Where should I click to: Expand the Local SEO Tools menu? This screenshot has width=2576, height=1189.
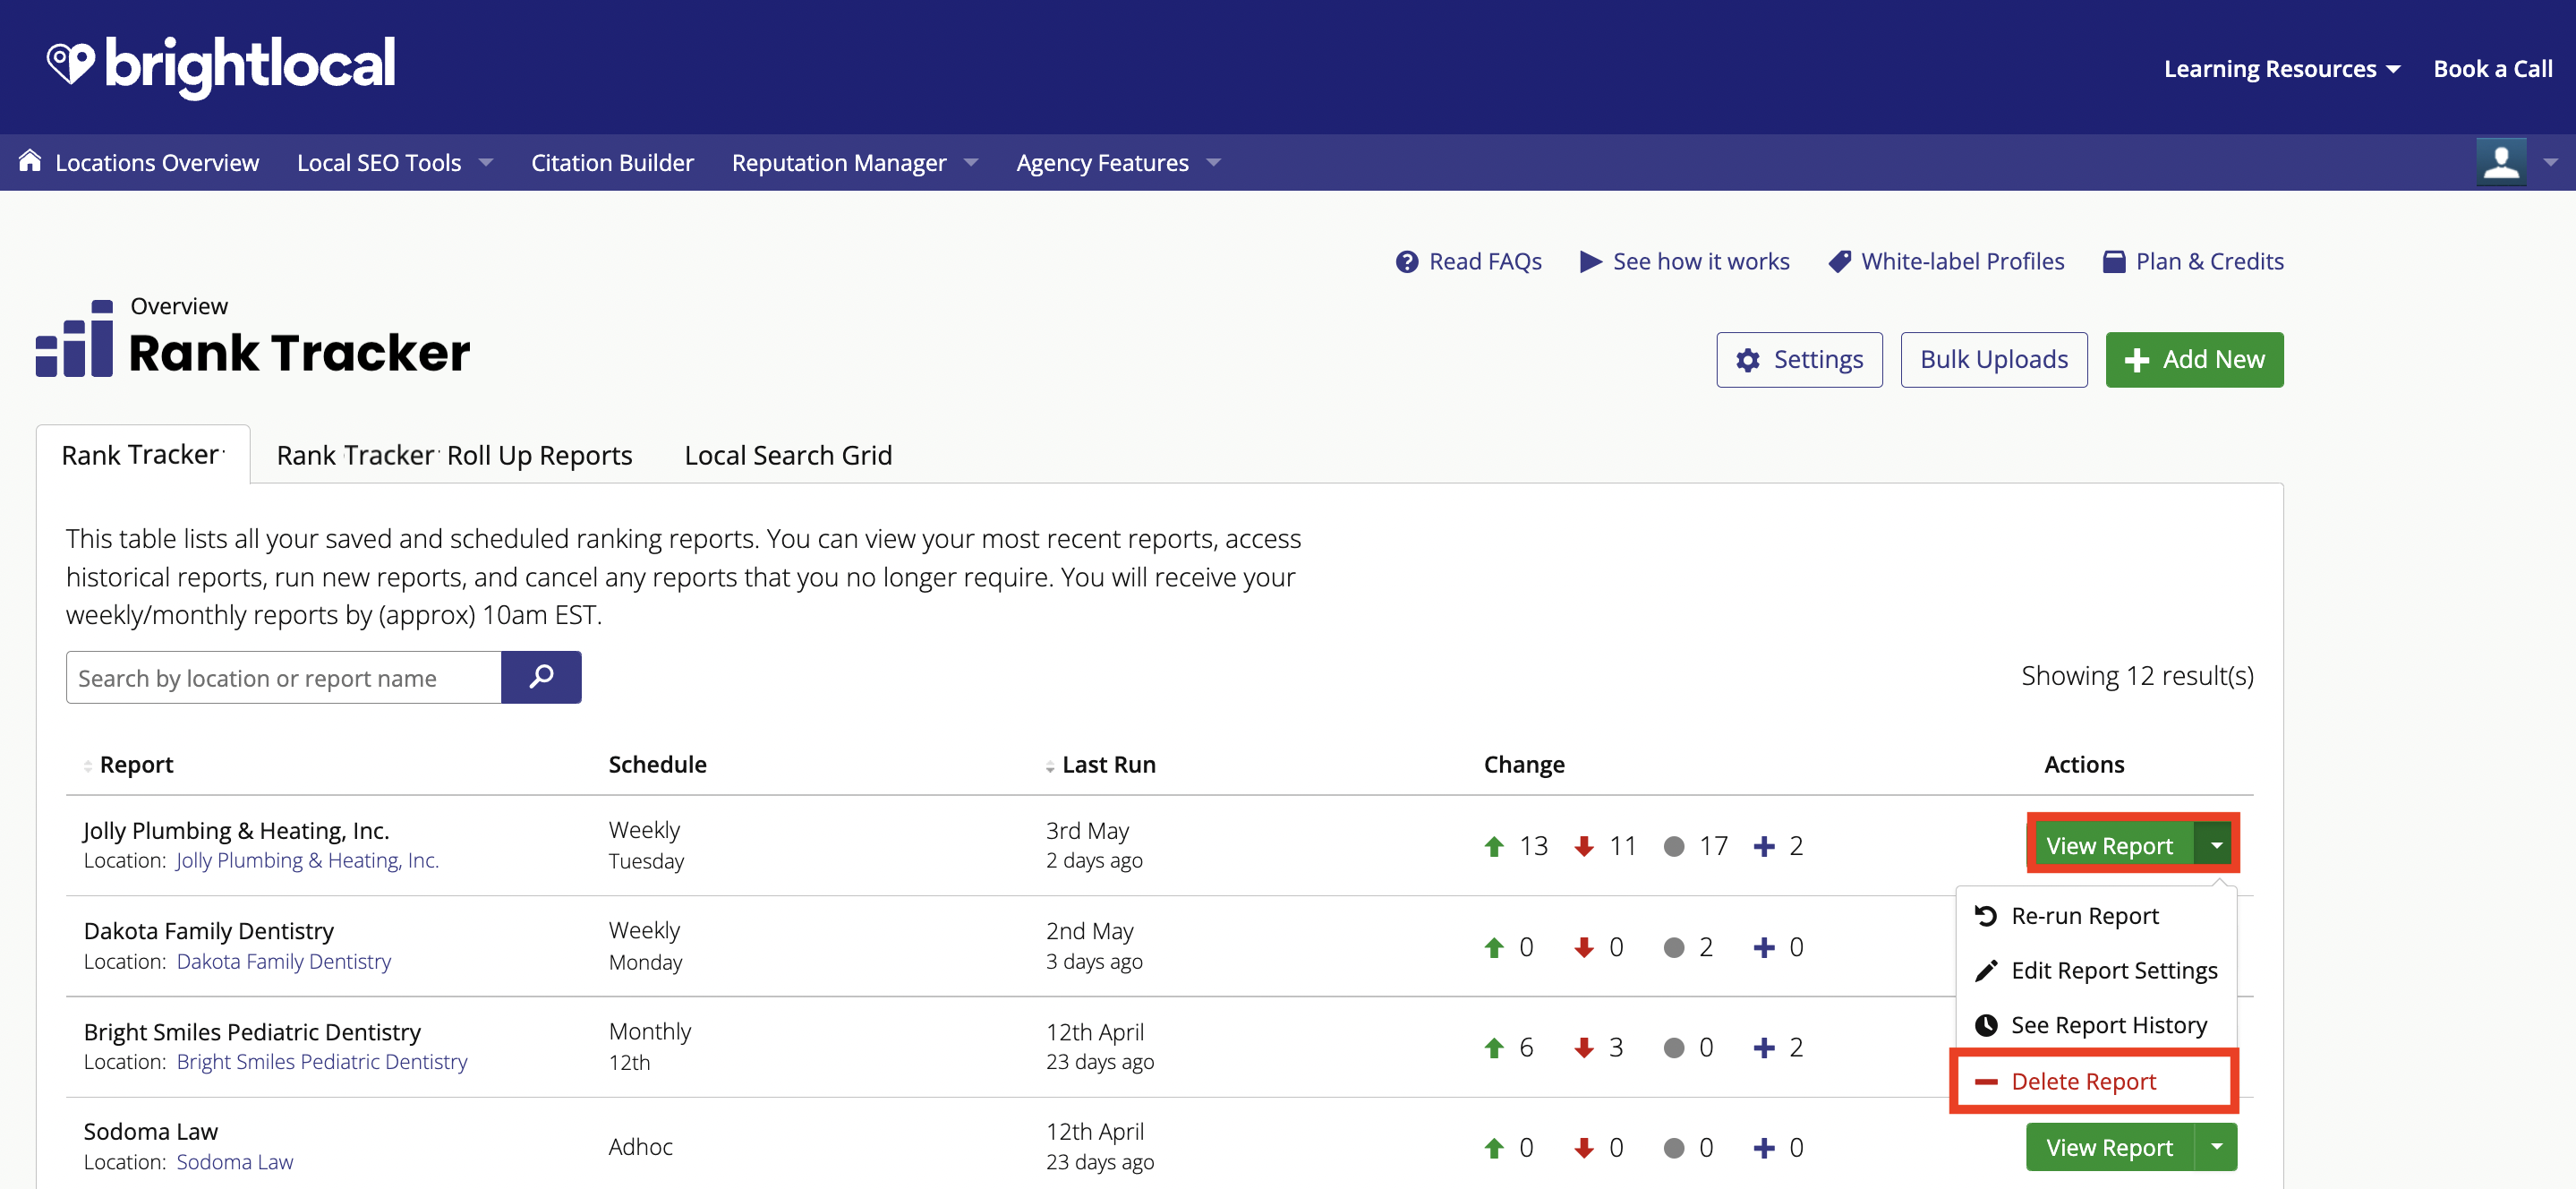click(394, 163)
